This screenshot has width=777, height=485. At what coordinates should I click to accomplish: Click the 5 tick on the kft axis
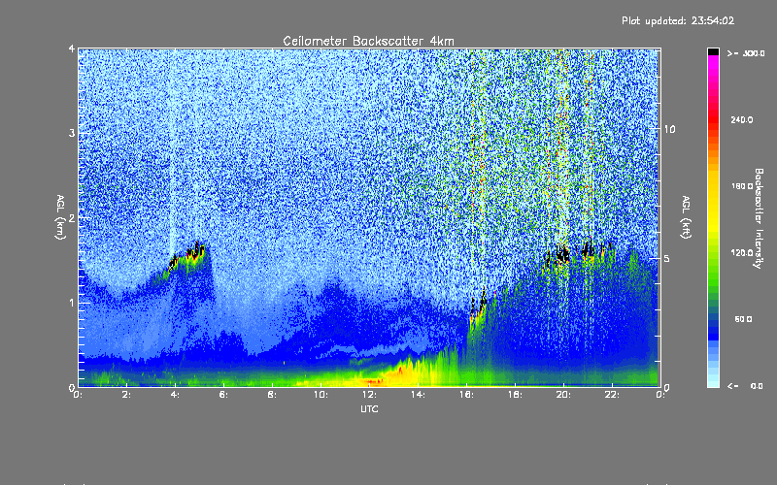[x=667, y=258]
